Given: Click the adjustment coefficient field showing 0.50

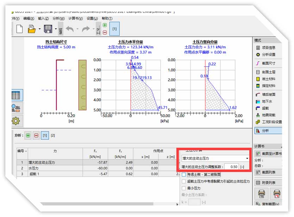Looking at the screenshot, I should 232,167.
